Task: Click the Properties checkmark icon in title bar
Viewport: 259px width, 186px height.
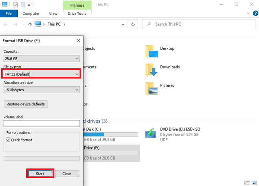Action: (x=16, y=5)
